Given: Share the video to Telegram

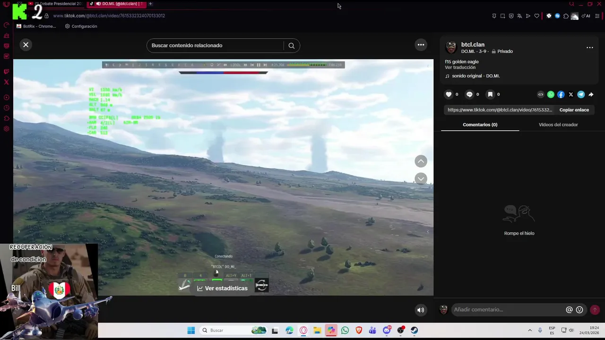Looking at the screenshot, I should (581, 94).
